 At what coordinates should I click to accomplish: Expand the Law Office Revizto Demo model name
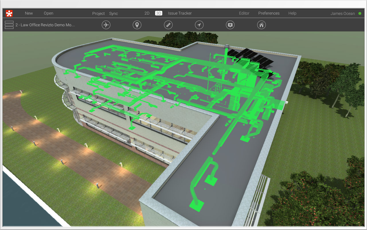click(x=46, y=25)
